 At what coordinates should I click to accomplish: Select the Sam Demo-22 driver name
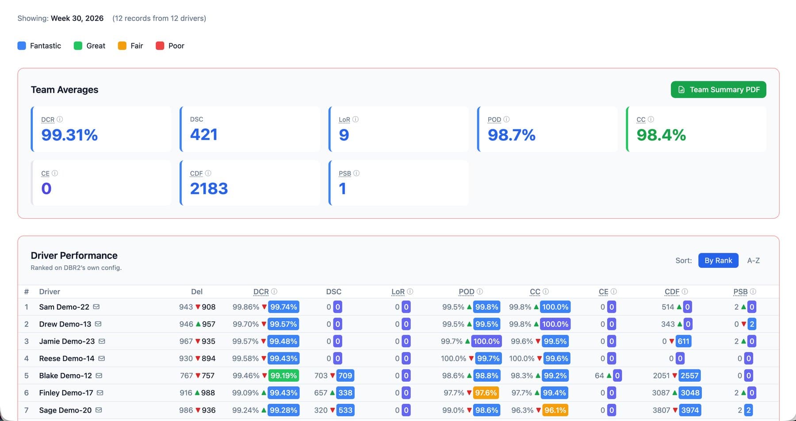tap(64, 307)
